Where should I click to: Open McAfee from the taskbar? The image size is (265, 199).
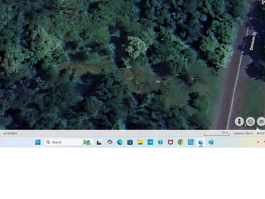point(171,142)
